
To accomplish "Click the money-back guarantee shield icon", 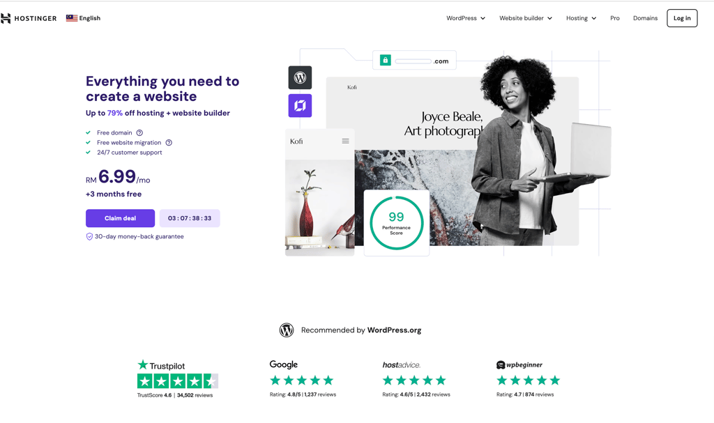I will (x=89, y=237).
